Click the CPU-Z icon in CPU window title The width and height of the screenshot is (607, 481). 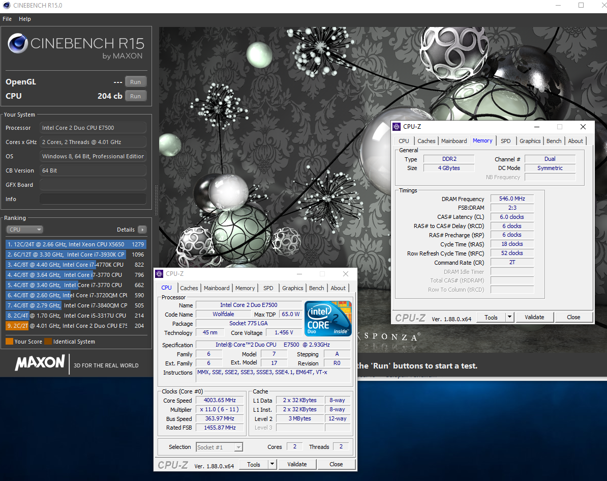click(x=159, y=274)
